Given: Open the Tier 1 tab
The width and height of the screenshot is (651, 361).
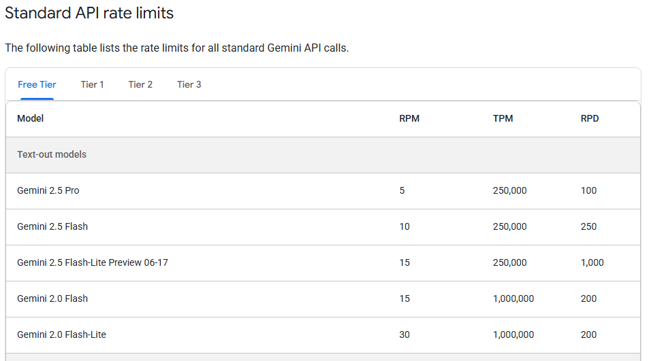Looking at the screenshot, I should tap(92, 84).
